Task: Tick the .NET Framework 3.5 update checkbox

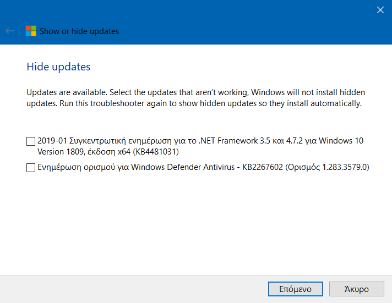Action: click(31, 141)
